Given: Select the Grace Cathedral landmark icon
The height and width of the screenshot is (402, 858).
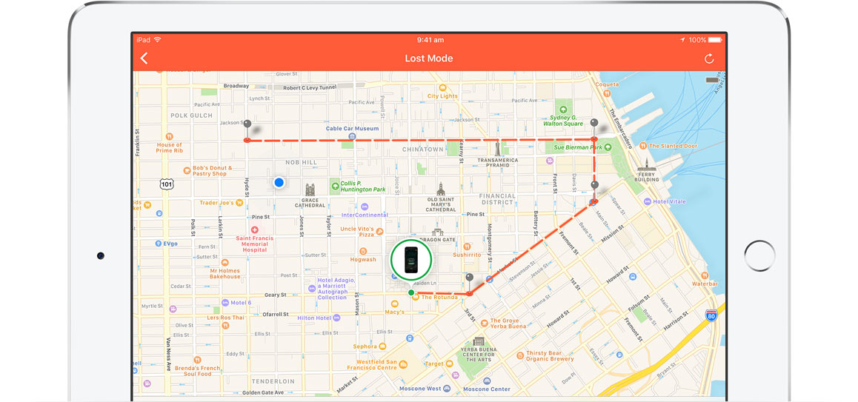Looking at the screenshot, I should coord(310,191).
